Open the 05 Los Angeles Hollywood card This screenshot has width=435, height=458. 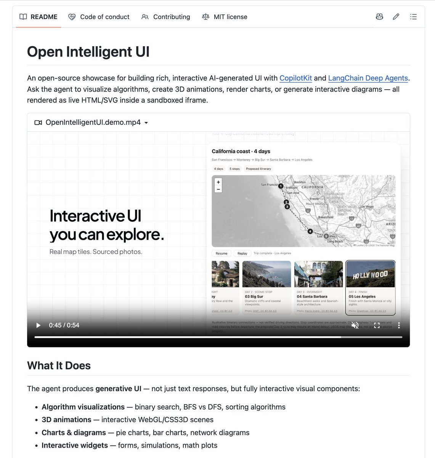370,287
